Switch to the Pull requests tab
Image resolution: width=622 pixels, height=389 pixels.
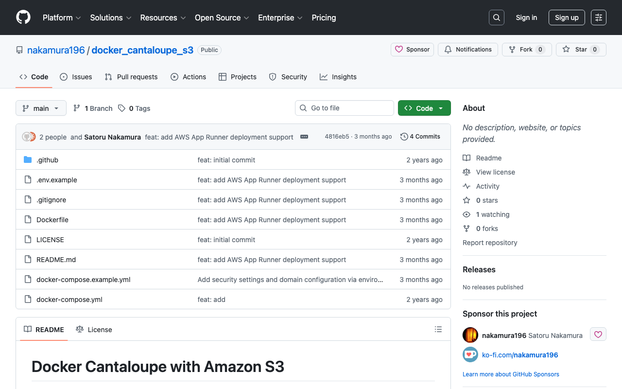pos(131,77)
